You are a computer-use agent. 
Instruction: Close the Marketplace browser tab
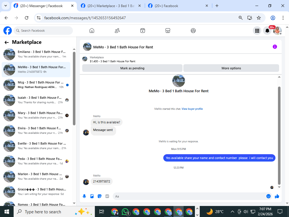pos(140,6)
